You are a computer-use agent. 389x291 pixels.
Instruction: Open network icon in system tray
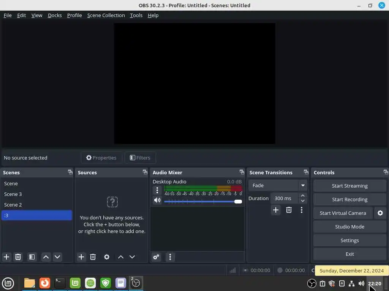point(351,283)
